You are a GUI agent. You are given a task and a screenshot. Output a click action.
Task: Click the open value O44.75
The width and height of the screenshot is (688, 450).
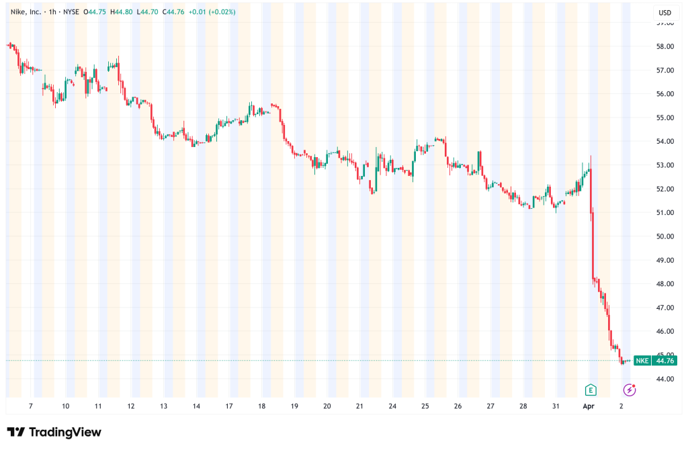[x=95, y=11]
